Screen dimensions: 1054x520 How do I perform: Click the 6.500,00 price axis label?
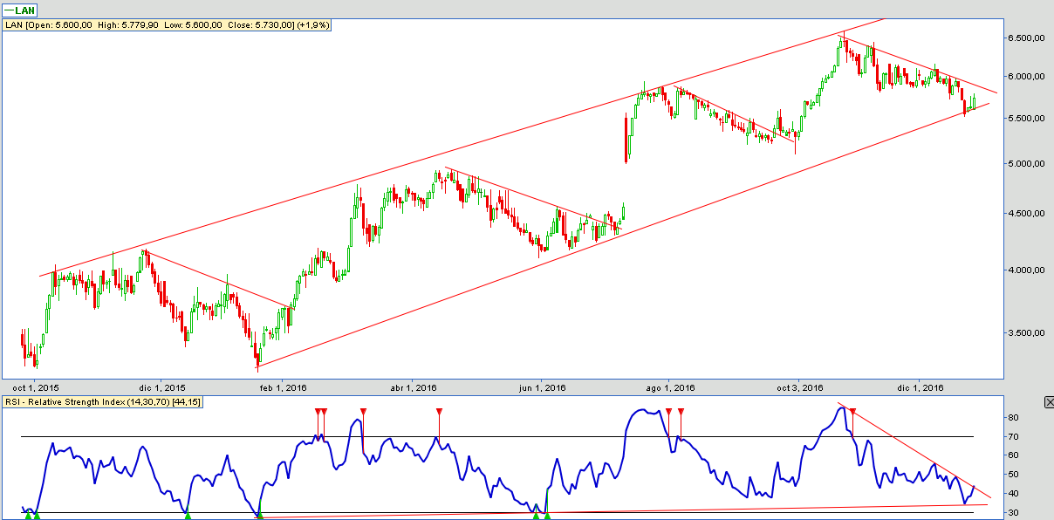pos(1027,38)
